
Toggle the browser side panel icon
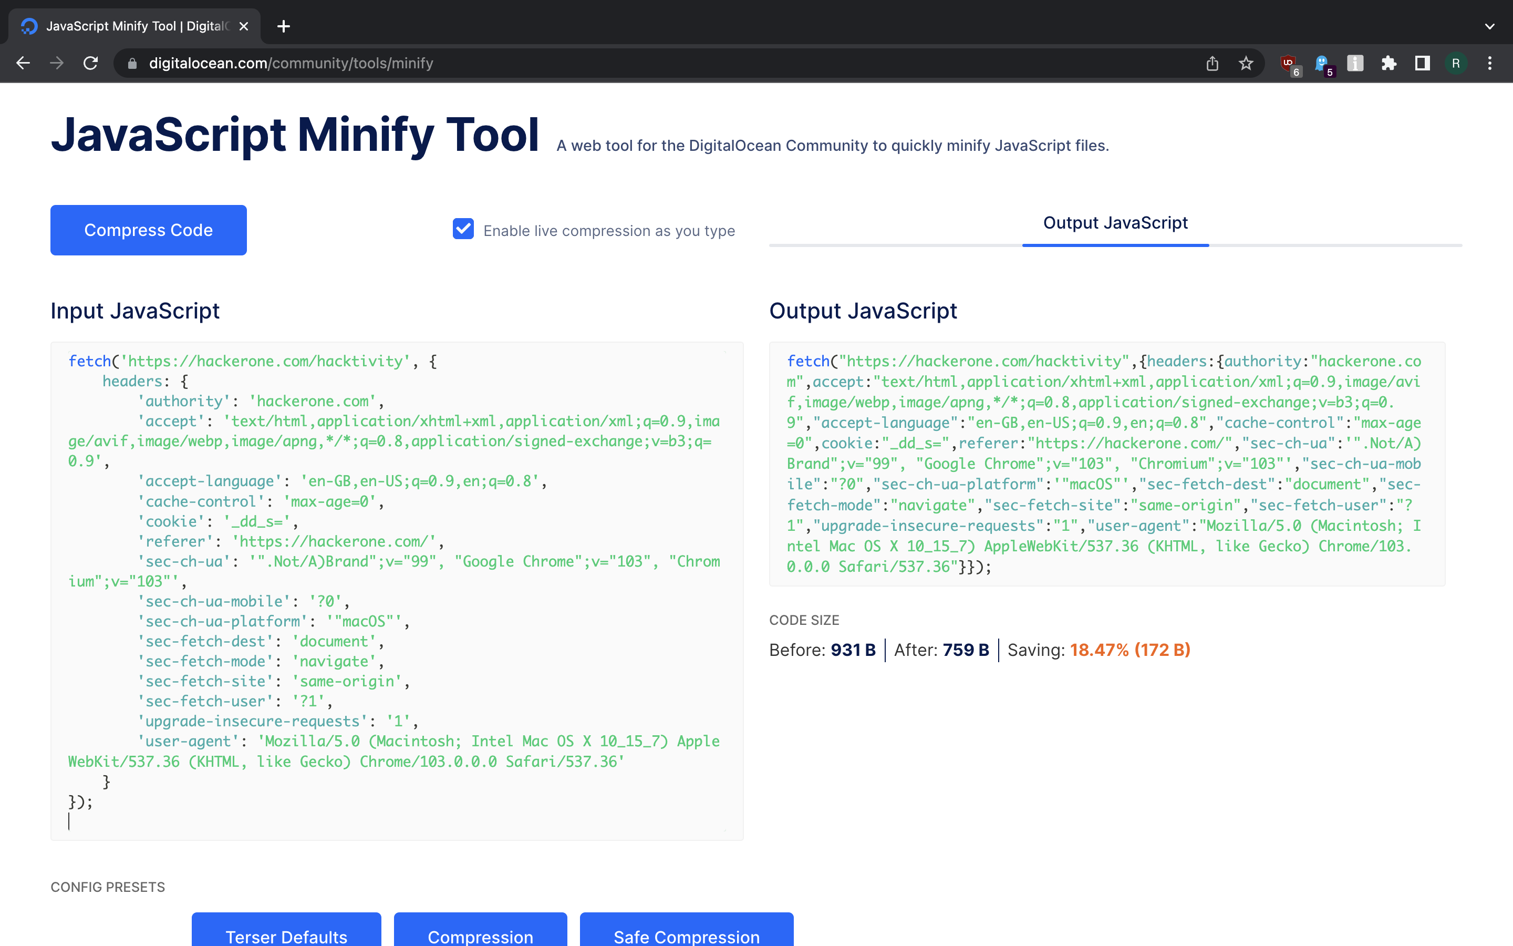(x=1422, y=63)
